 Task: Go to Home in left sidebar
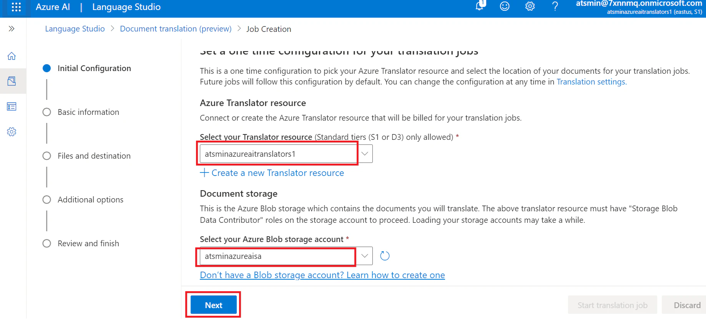click(12, 56)
